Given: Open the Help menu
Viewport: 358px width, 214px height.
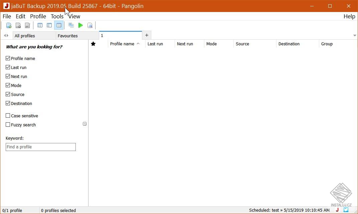Looking at the screenshot, I should [349, 16].
